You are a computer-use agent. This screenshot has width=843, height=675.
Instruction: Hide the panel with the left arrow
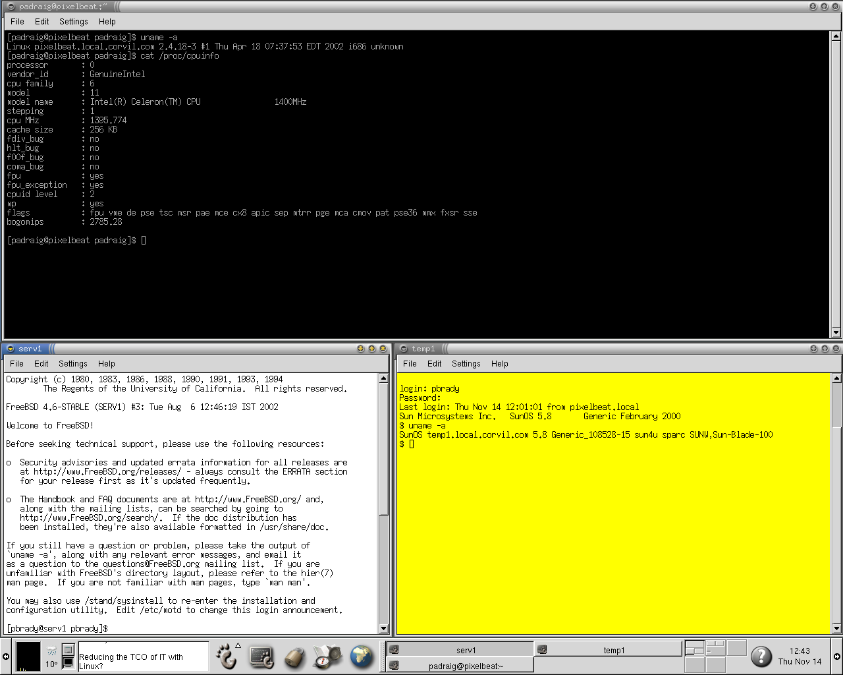5,657
